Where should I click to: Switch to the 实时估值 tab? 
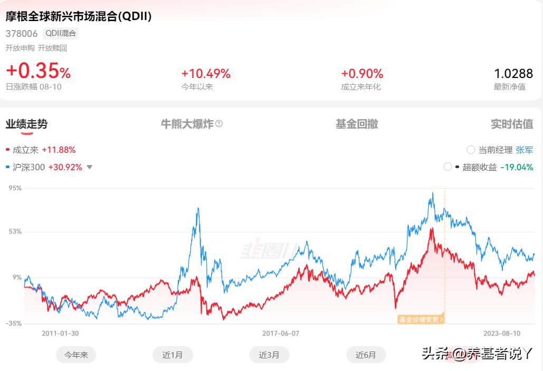[512, 124]
